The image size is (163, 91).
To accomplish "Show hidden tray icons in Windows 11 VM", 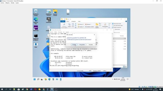I will [x=113, y=79].
